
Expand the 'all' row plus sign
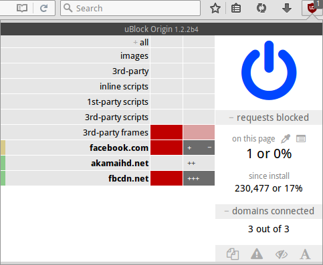[135, 42]
